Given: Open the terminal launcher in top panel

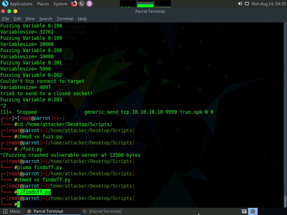Looking at the screenshot, I should click(82, 4).
